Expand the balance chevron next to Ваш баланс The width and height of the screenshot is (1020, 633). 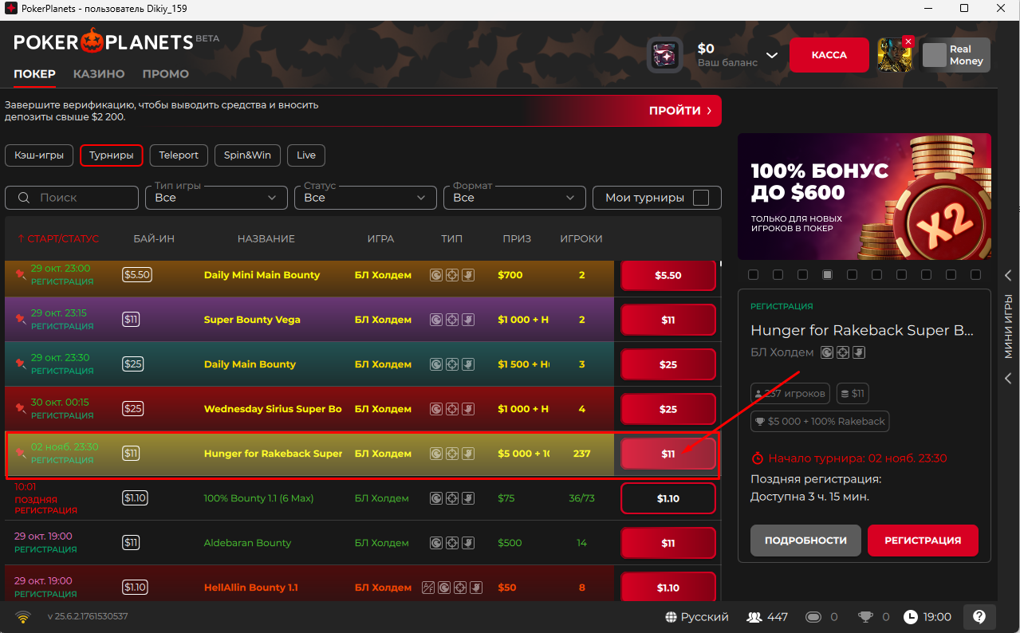pos(771,54)
